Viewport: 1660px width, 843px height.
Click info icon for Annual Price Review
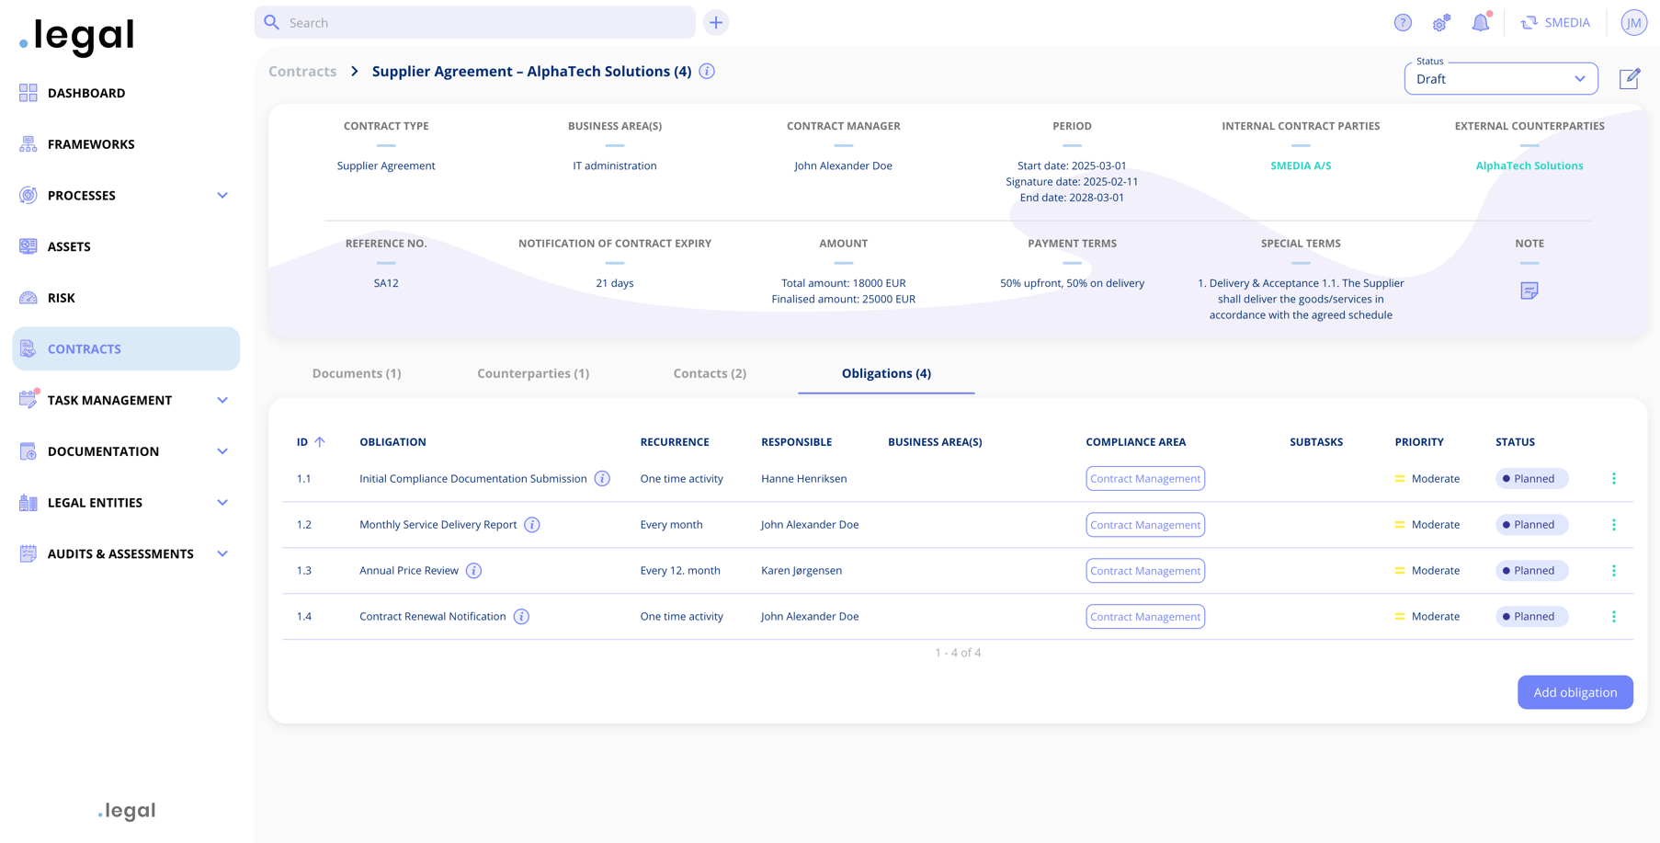point(473,571)
